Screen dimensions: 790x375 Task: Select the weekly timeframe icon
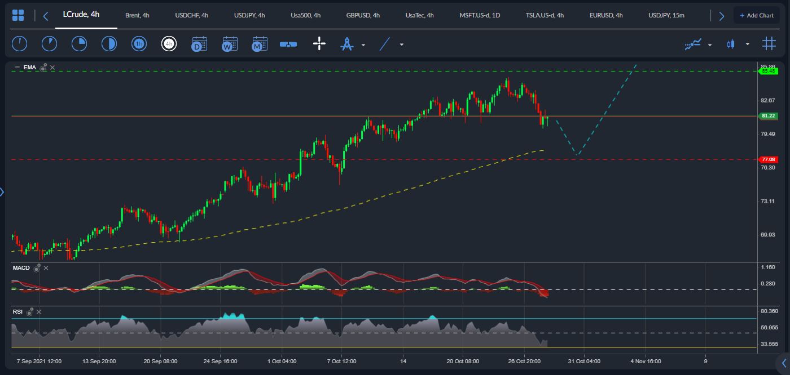point(229,43)
